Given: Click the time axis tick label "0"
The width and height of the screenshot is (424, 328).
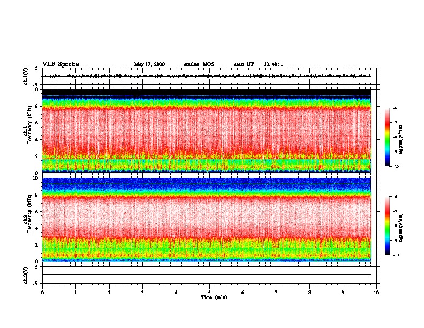Looking at the screenshot, I should 42,293.
